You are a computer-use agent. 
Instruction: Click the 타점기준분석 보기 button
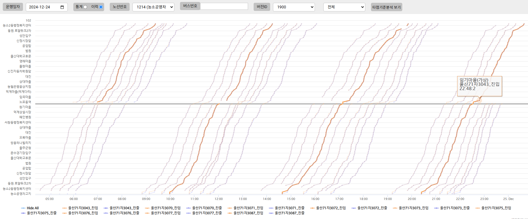[386, 7]
